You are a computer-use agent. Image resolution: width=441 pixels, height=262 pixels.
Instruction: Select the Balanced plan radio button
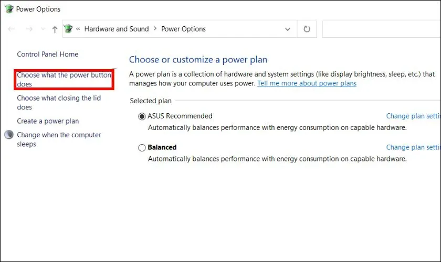pos(142,148)
